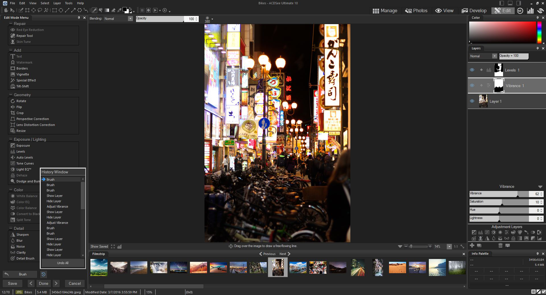Open Dashboard bar chart mode icon

[x=530, y=10]
